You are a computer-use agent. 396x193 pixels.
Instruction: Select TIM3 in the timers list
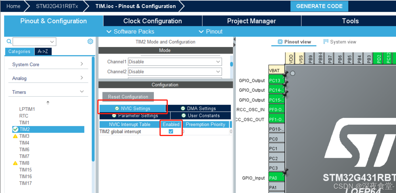24,136
